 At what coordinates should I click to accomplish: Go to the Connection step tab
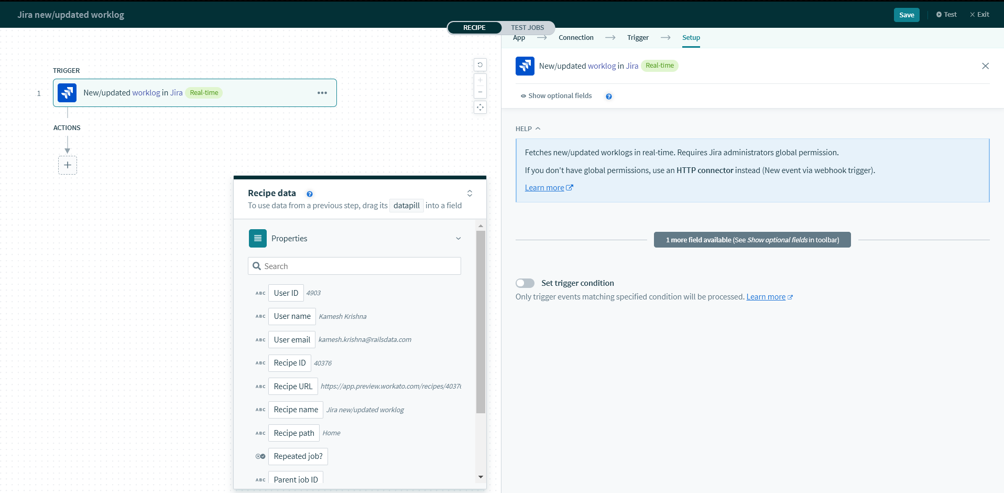[576, 38]
